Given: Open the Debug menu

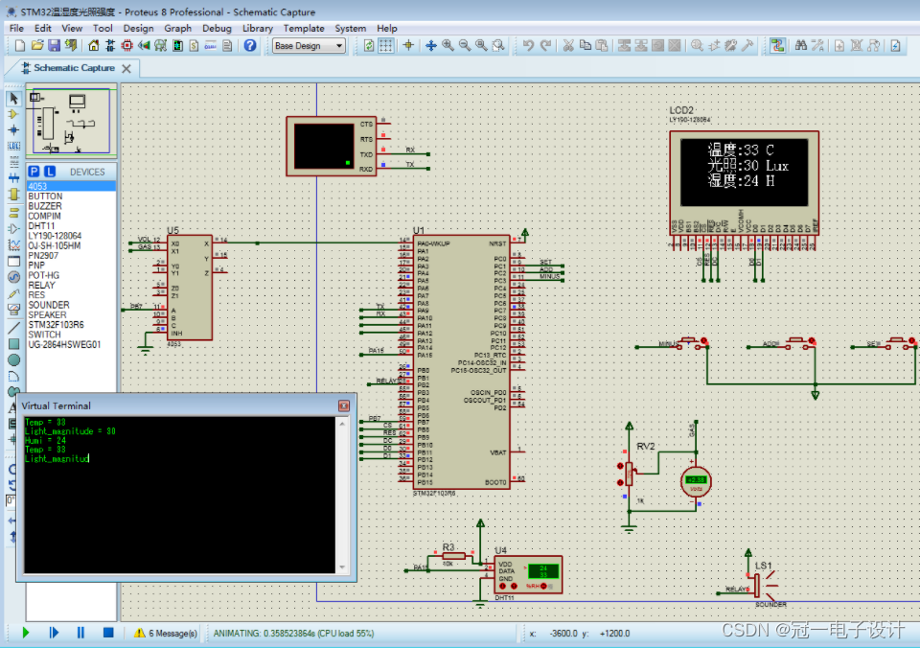Looking at the screenshot, I should [x=217, y=28].
